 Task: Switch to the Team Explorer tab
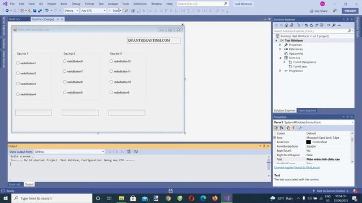click(307, 111)
